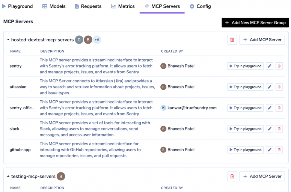Delete the testing-mcp-servers group
The width and height of the screenshot is (291, 192).
click(x=232, y=176)
